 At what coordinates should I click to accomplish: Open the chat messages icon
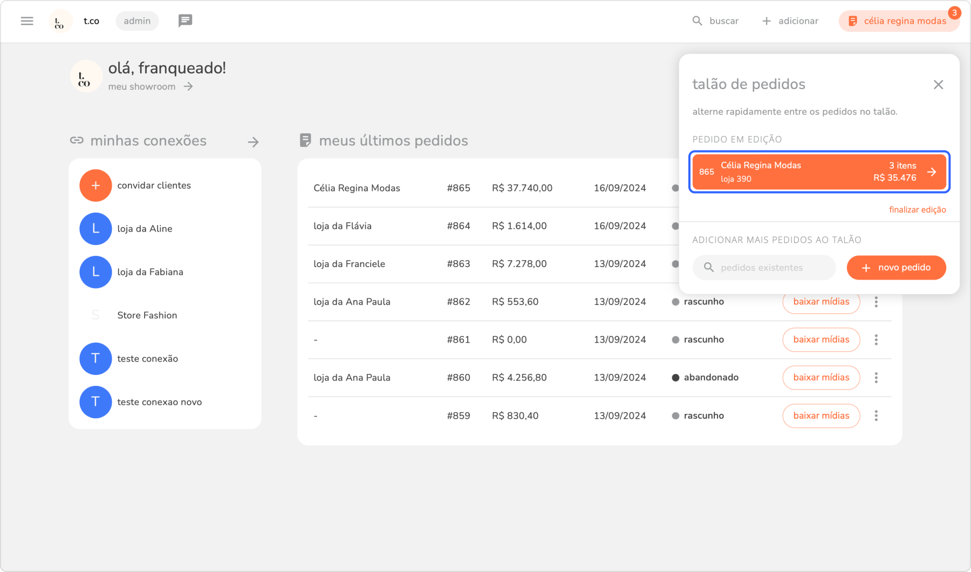[185, 21]
